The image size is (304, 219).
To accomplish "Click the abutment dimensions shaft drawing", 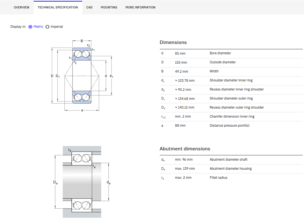I will point(82,182).
